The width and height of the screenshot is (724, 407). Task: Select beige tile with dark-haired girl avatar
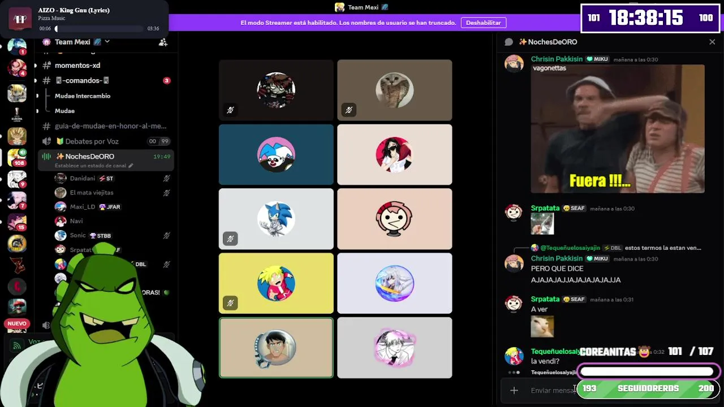[395, 154]
